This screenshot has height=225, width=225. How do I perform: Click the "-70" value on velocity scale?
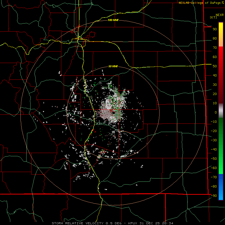214,177
